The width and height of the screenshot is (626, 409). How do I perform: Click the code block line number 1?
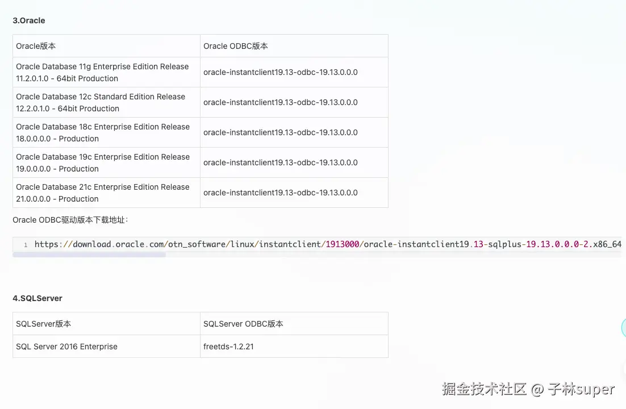click(26, 245)
